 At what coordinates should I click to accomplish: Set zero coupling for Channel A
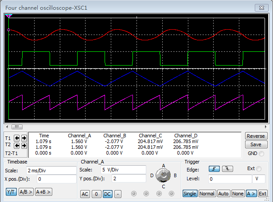click(x=96, y=194)
